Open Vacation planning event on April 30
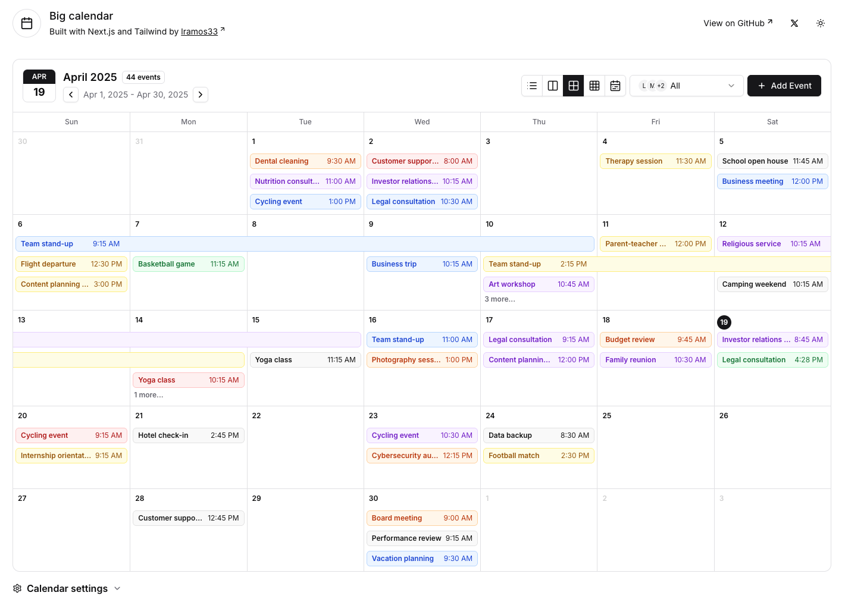 422,559
